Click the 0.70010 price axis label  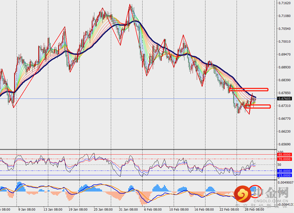coord(284,41)
